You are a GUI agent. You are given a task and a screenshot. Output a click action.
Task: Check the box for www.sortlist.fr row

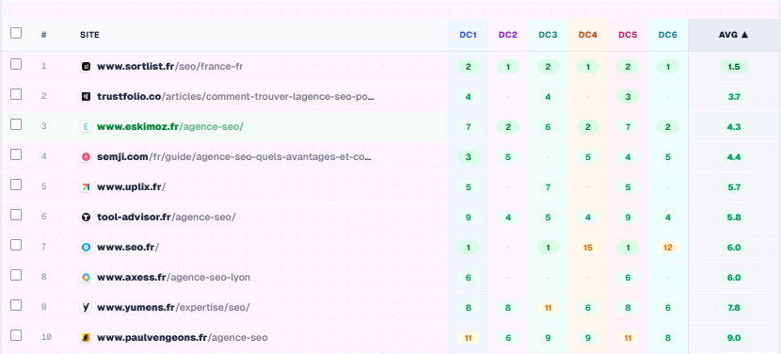point(16,64)
